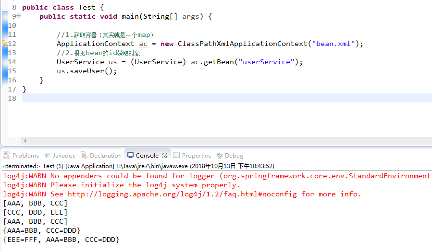Open the Debug tab
Viewport: 432px width, 251px height.
click(x=230, y=155)
